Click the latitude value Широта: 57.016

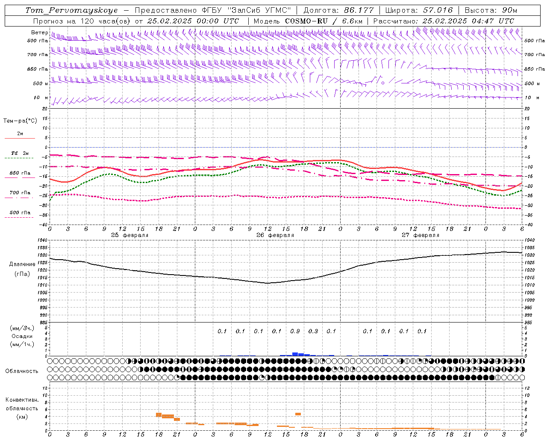tap(419, 10)
